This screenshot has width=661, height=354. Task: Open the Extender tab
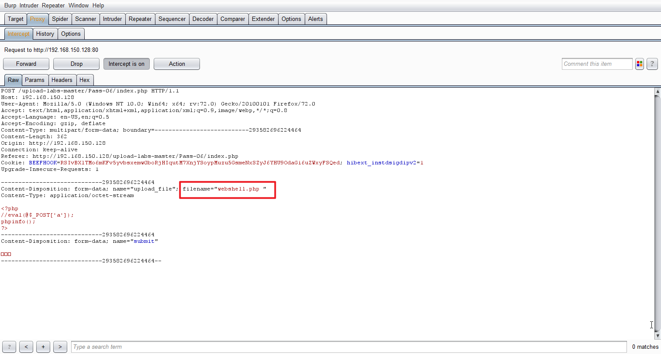263,19
